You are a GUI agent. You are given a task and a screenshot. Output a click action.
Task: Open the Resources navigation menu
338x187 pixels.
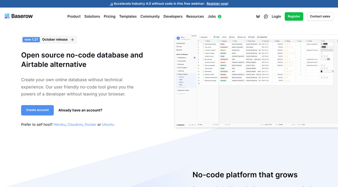(x=195, y=16)
